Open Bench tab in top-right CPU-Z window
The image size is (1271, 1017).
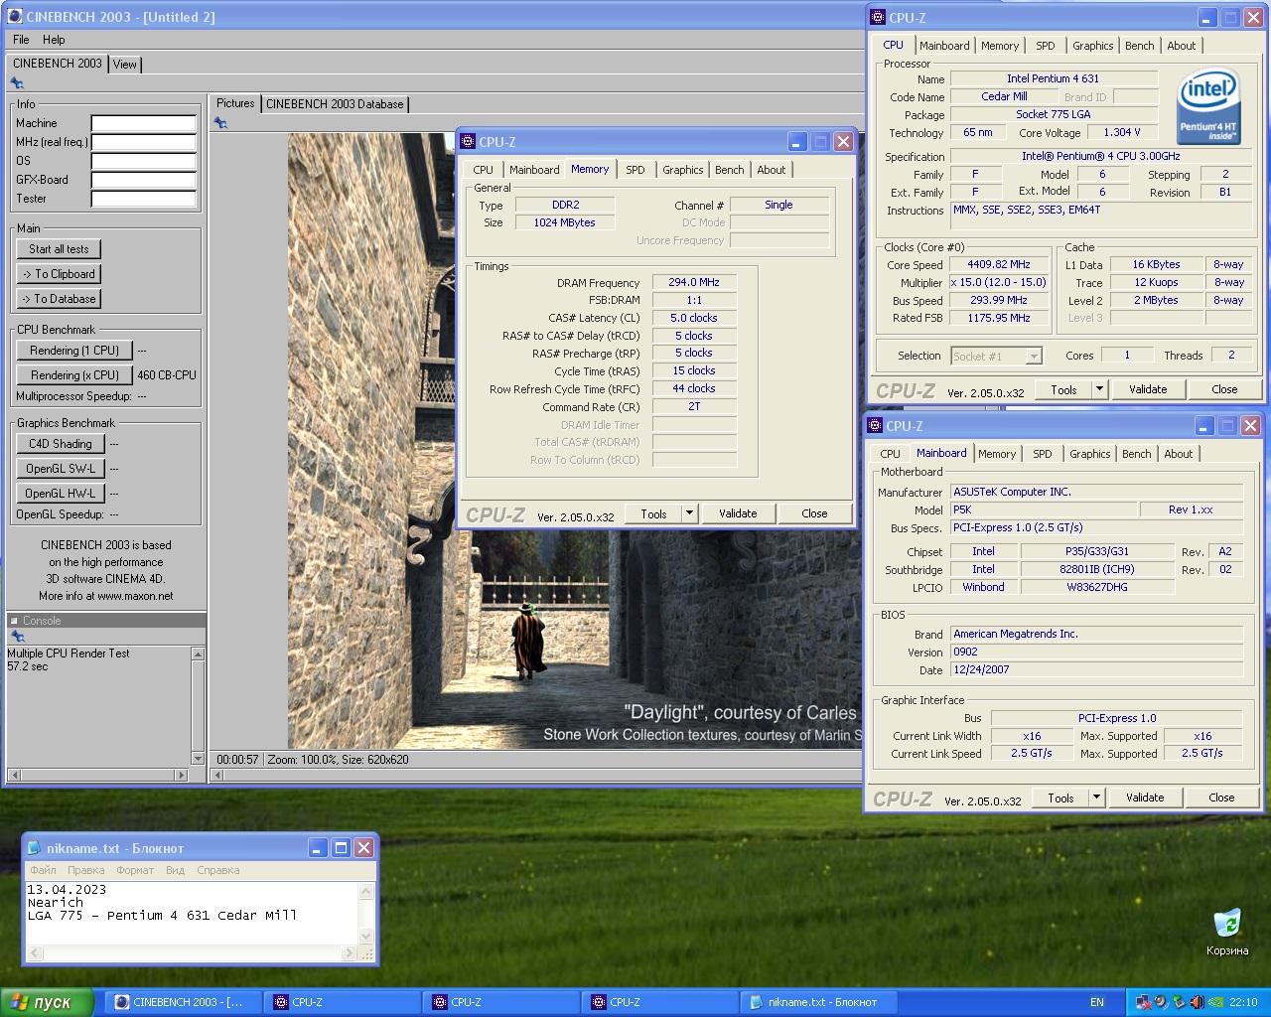click(x=1140, y=46)
